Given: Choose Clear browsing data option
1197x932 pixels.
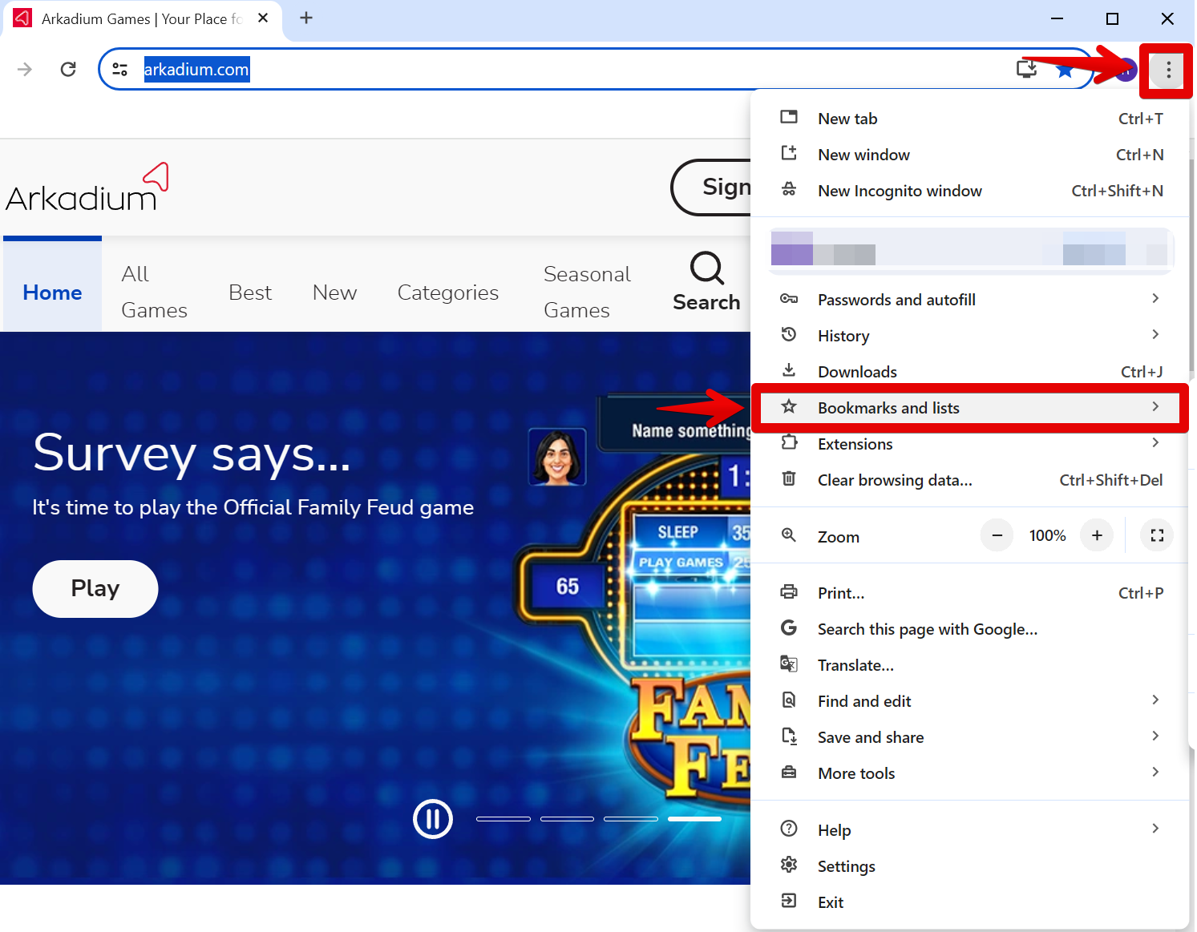Looking at the screenshot, I should pyautogui.click(x=970, y=480).
